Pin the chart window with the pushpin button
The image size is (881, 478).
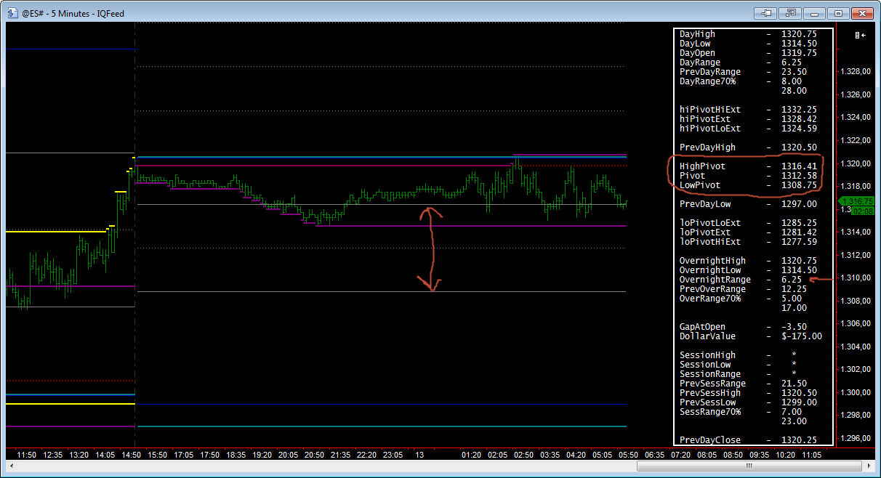(x=766, y=12)
